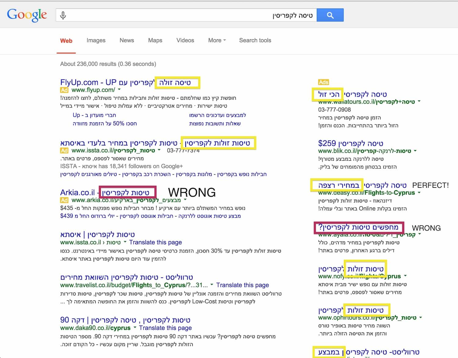Switch to the News tab
Viewport: 458px width, 358px height.
[127, 40]
